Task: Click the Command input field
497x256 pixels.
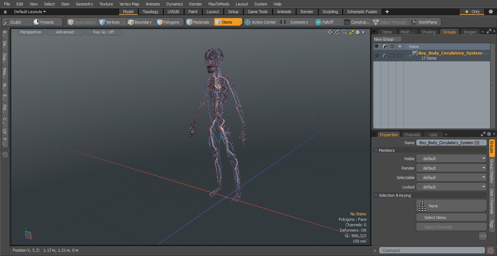Action: (x=432, y=251)
